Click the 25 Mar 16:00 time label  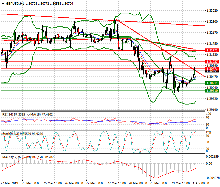click(52, 183)
